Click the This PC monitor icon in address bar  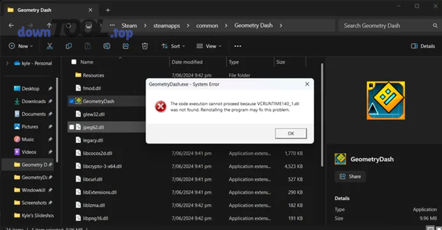[x=89, y=26]
